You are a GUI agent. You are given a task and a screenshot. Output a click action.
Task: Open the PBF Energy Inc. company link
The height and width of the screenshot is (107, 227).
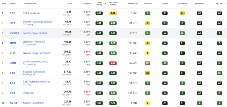(x=32, y=13)
